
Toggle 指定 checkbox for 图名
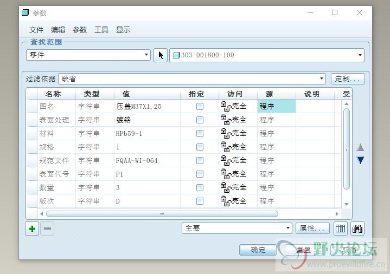(x=200, y=106)
